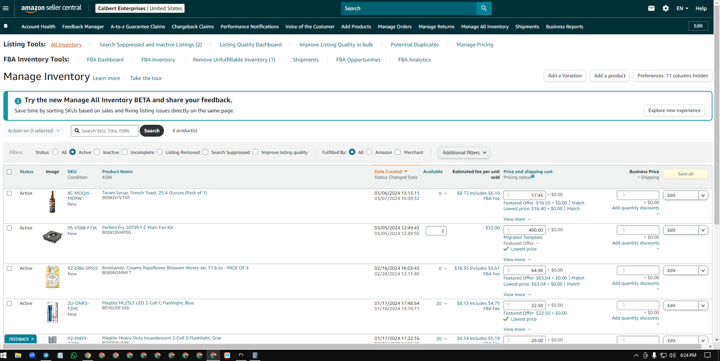This screenshot has width=720, height=361.
Task: Click the Search SKU, Title, ISBN field
Action: [105, 131]
